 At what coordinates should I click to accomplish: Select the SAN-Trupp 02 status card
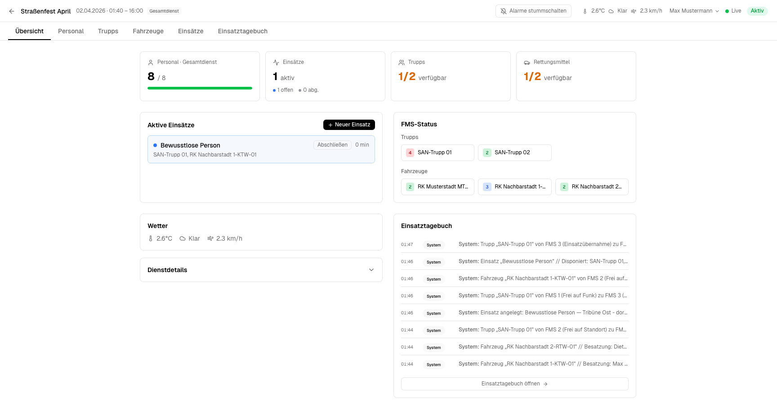tap(514, 153)
